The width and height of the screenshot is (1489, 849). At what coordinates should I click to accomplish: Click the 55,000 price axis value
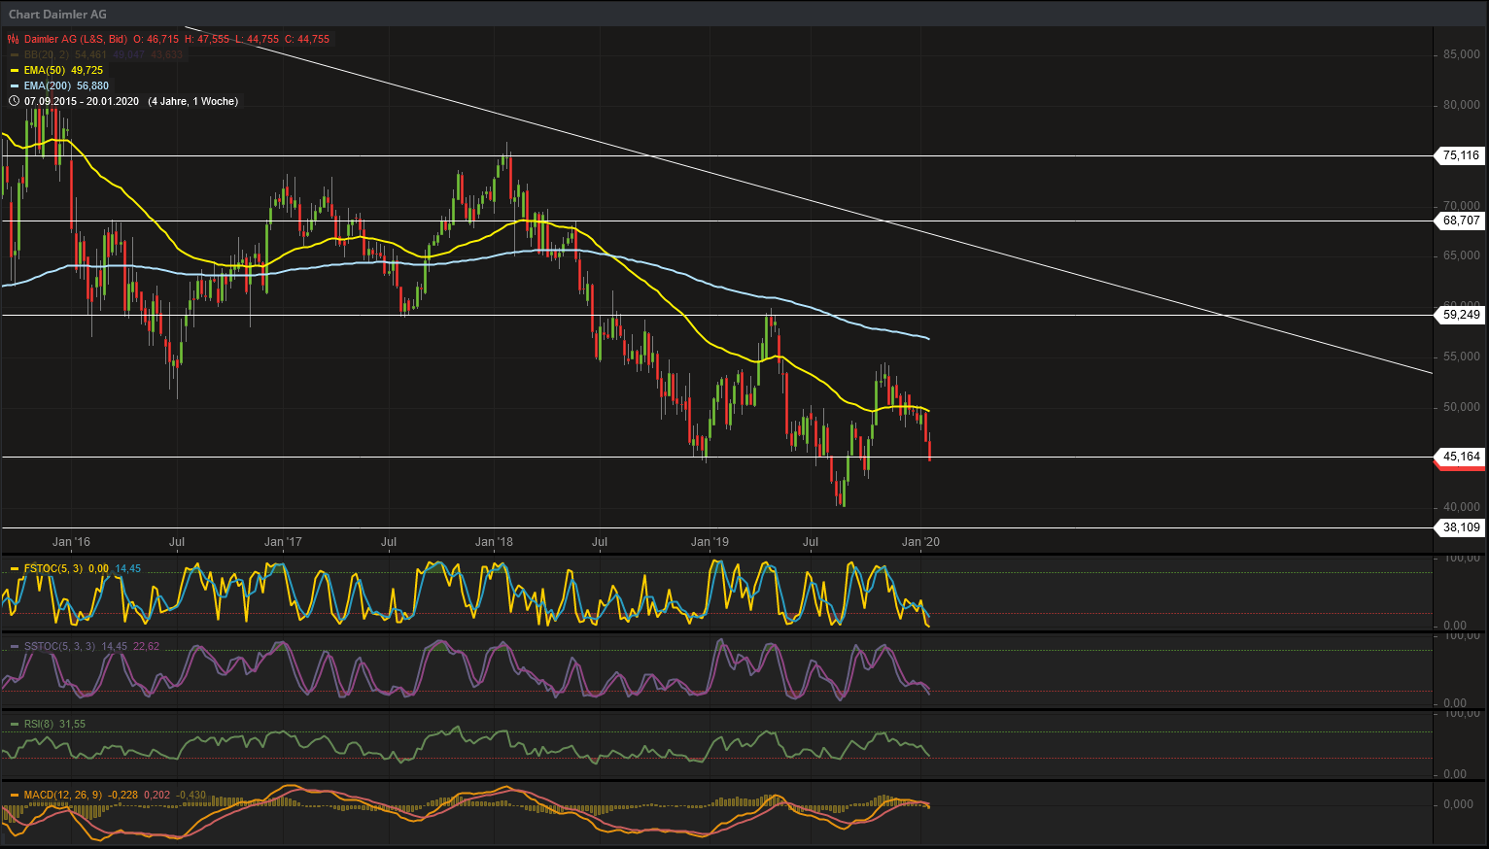pyautogui.click(x=1462, y=357)
